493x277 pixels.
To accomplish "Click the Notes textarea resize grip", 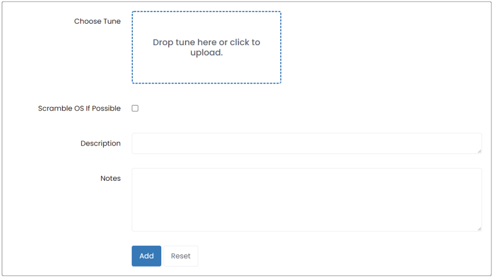I will [479, 229].
